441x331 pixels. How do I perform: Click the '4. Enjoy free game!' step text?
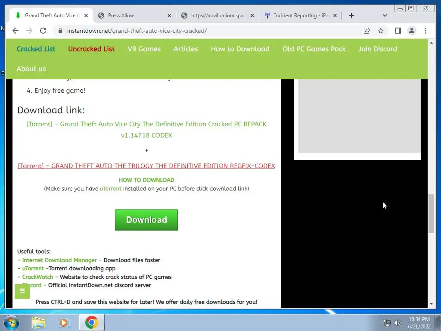tap(56, 91)
